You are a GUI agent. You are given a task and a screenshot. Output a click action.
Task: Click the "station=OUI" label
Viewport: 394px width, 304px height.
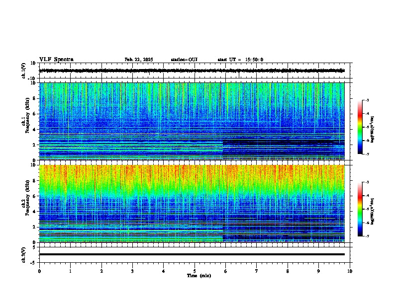tap(184, 60)
